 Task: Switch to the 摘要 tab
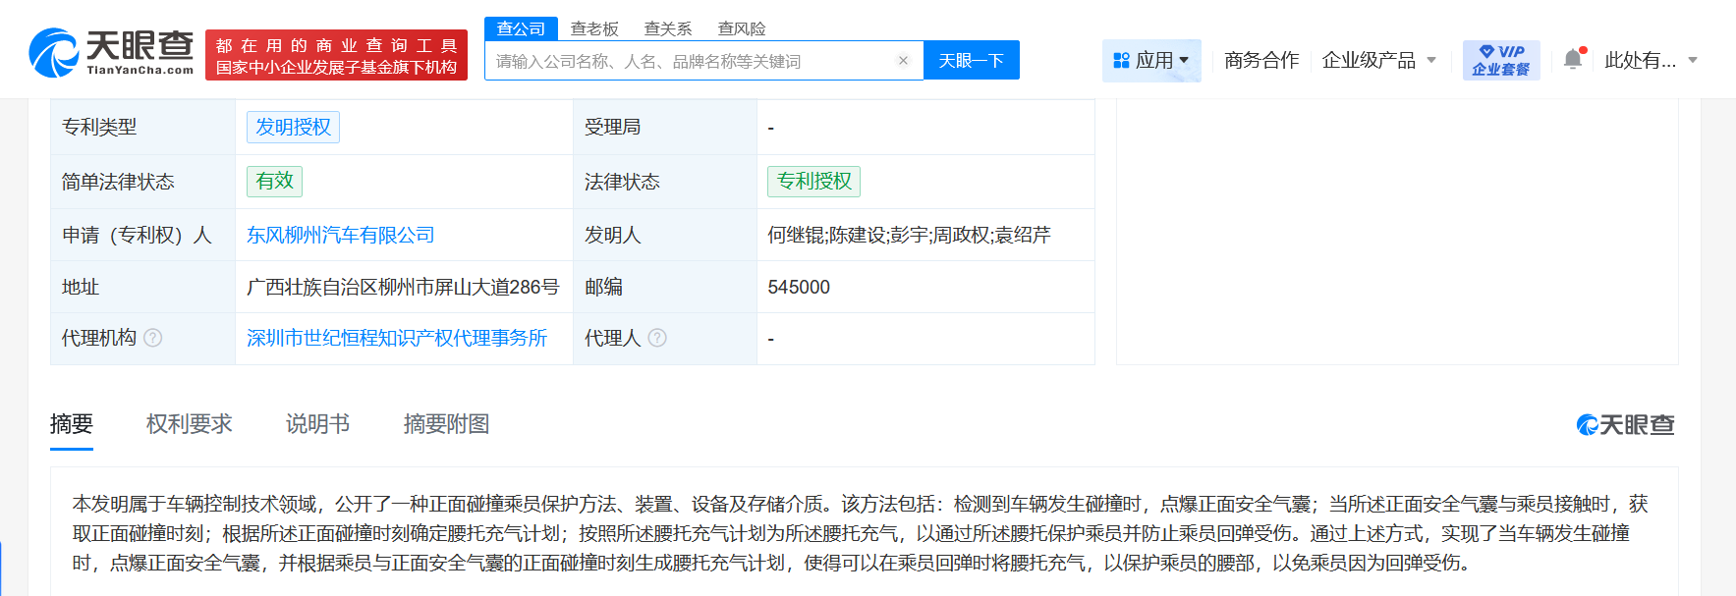(x=72, y=424)
